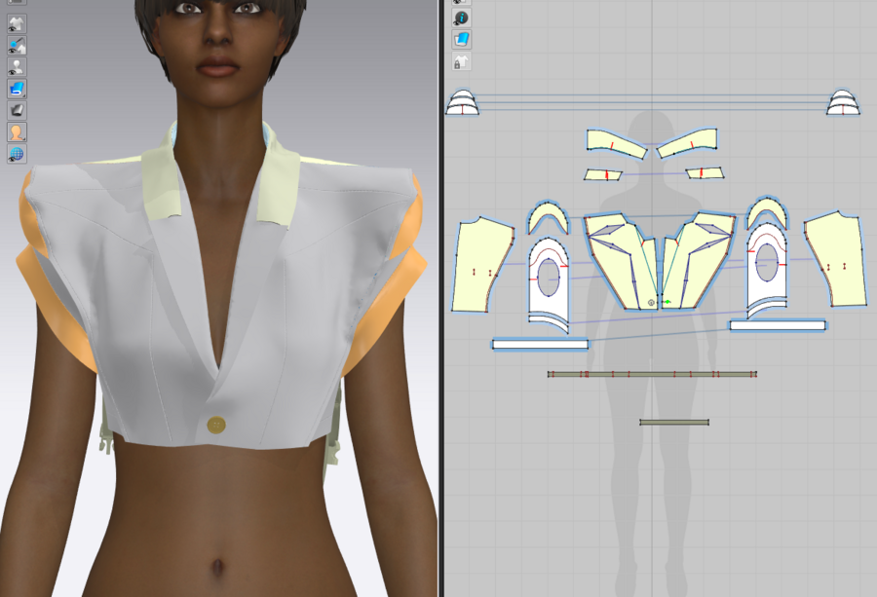Select the lower-left white rectangular strip pattern
This screenshot has width=877, height=597.
540,345
